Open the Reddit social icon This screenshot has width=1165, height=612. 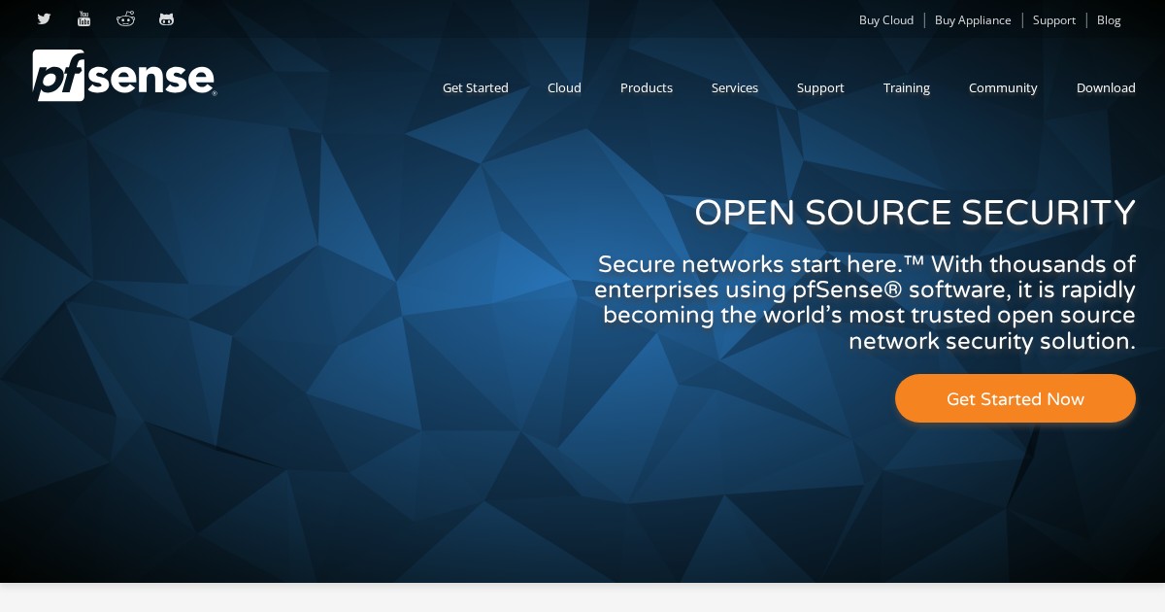125,19
